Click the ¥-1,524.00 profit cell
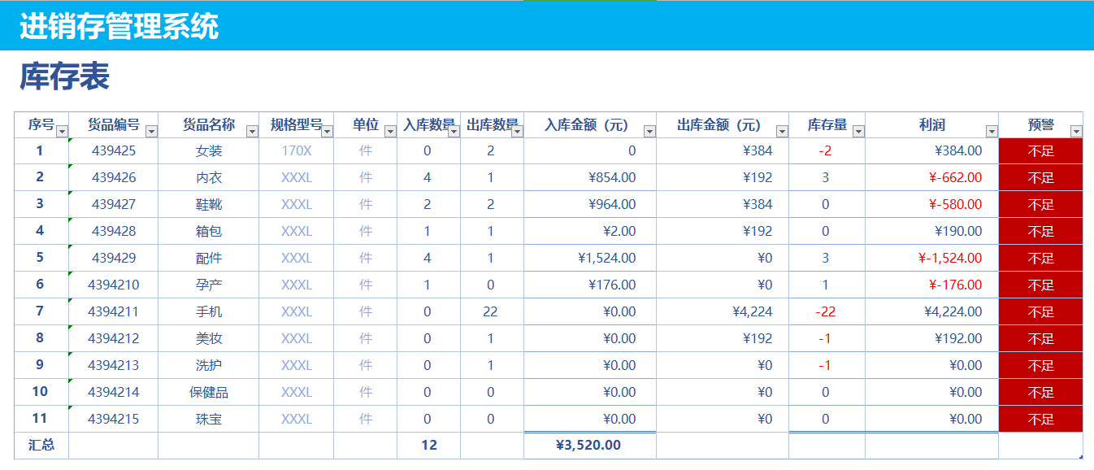The width and height of the screenshot is (1094, 470). (x=932, y=259)
